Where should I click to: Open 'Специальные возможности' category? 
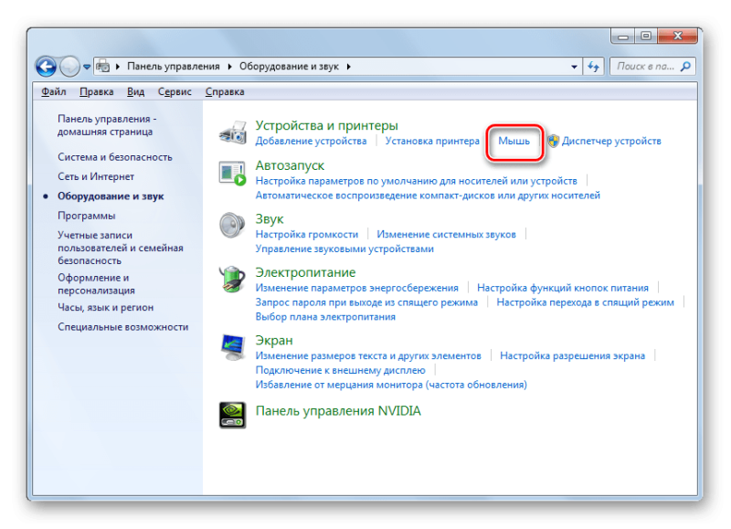click(123, 327)
